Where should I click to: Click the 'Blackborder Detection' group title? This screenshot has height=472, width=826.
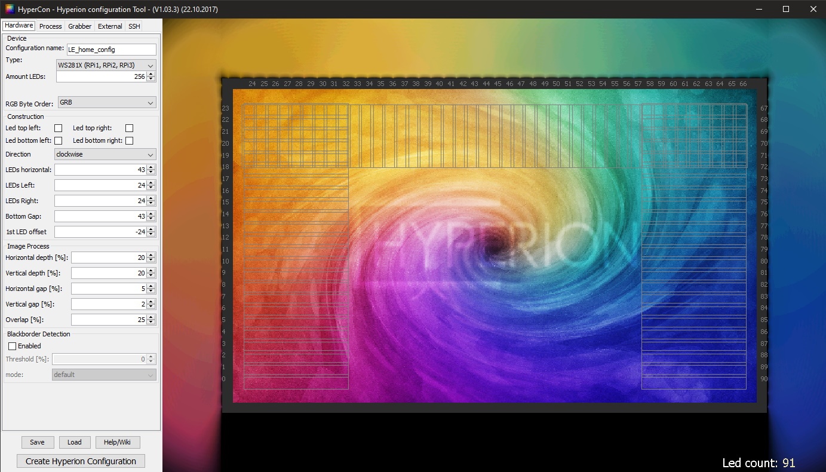39,334
